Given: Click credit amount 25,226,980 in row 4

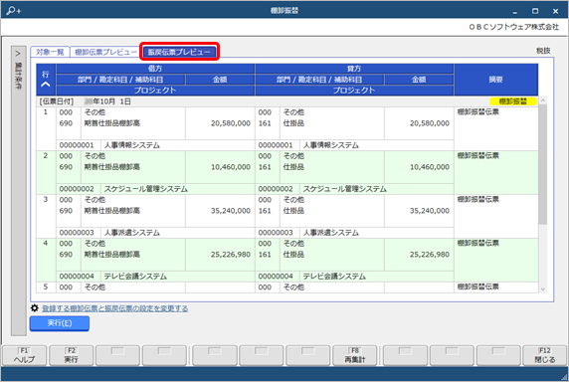Looking at the screenshot, I should point(430,255).
